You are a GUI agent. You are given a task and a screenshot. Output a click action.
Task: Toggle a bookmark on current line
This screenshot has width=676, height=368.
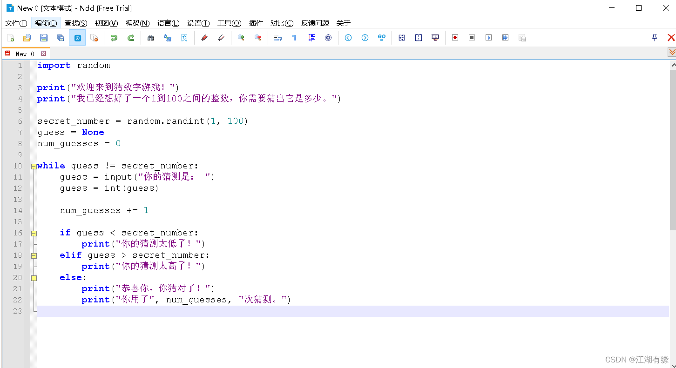coord(184,38)
